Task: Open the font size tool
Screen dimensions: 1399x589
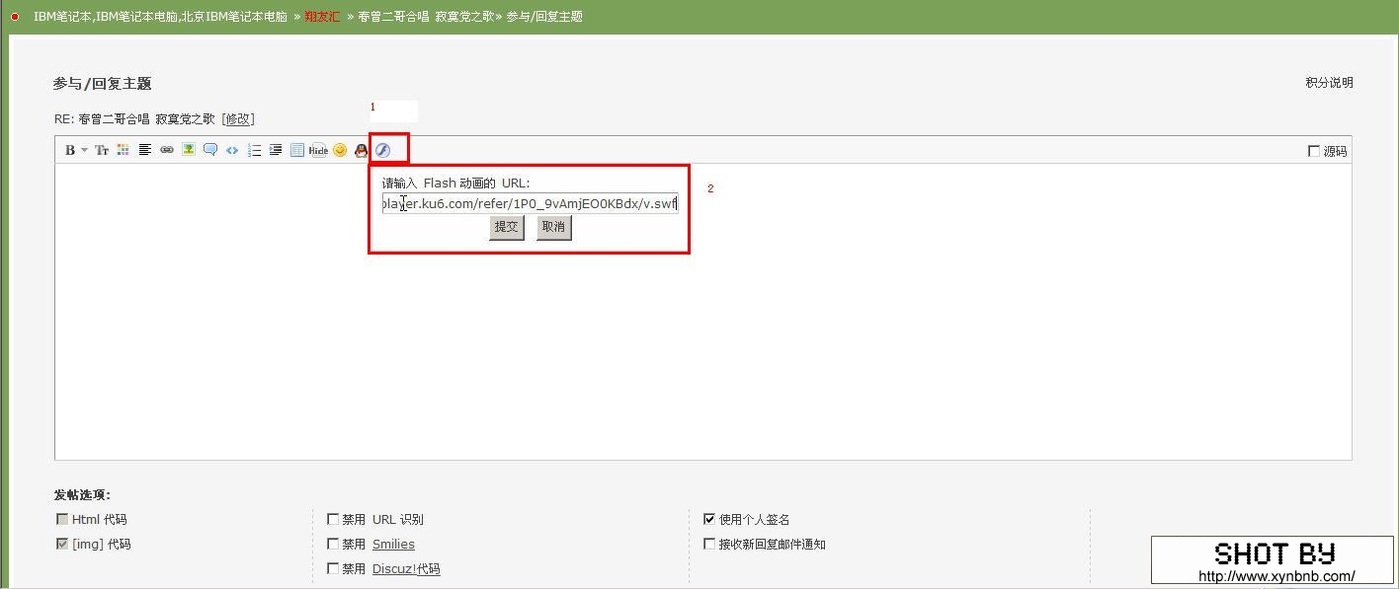Action: click(102, 151)
